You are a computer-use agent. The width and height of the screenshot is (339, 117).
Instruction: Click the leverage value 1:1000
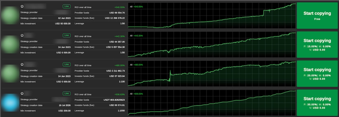point(121,110)
